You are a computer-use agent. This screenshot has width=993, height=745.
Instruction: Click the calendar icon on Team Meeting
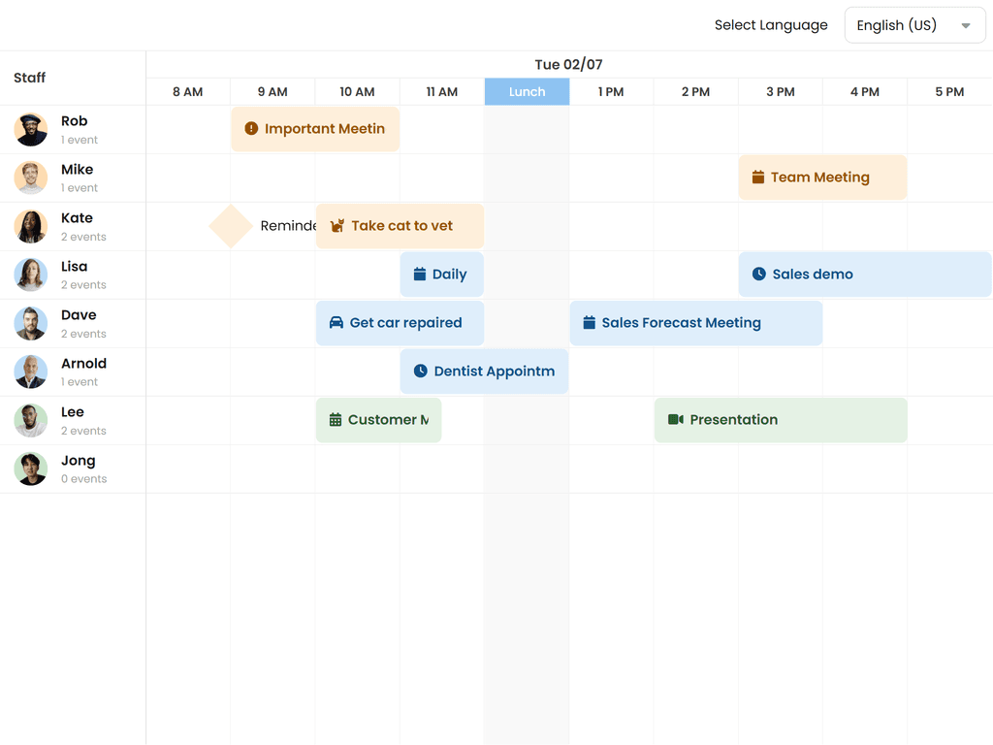tap(758, 178)
